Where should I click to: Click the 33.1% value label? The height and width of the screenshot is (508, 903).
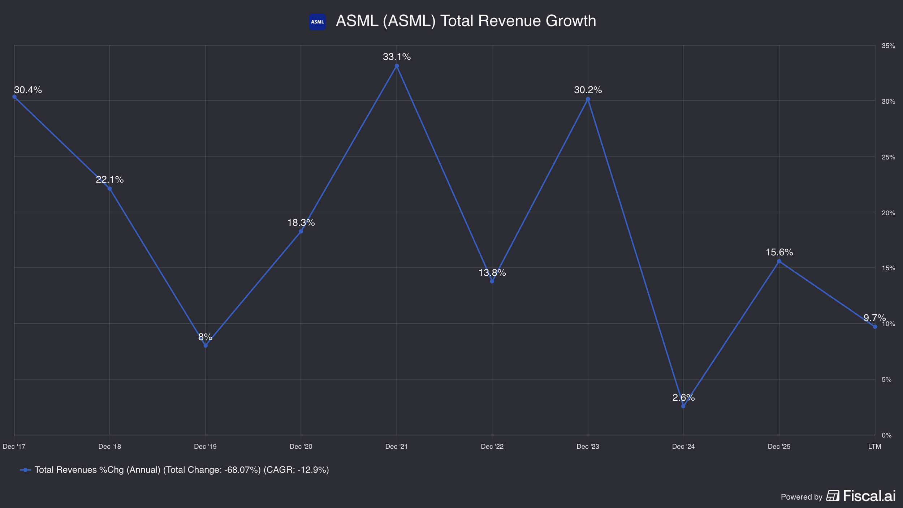397,57
